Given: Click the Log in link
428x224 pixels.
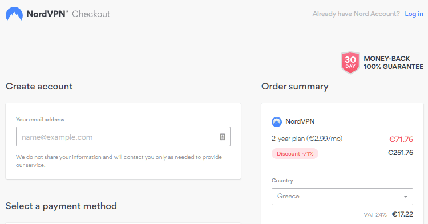Looking at the screenshot, I should (x=414, y=14).
